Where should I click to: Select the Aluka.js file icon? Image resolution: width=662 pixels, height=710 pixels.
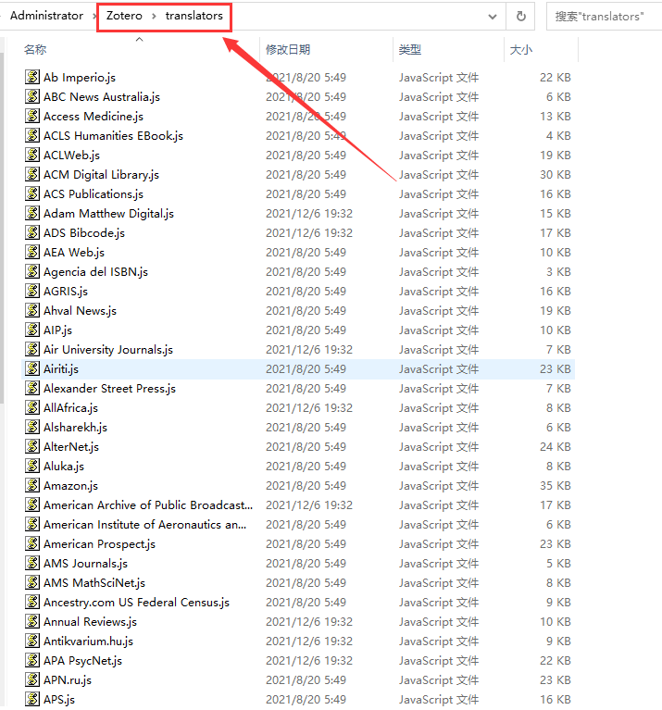click(32, 467)
